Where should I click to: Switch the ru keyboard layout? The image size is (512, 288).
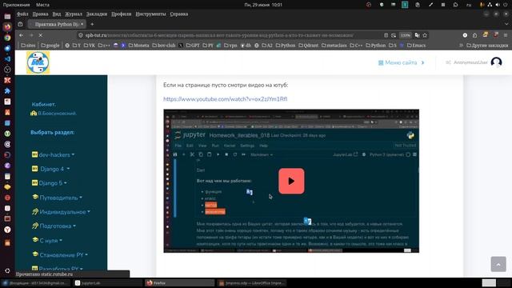(x=469, y=5)
